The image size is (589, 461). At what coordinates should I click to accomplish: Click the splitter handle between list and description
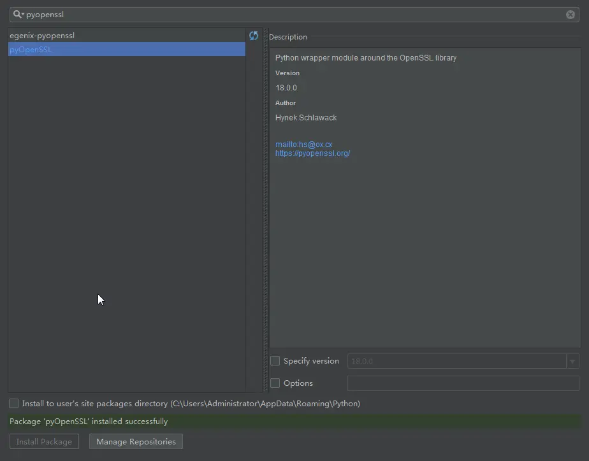266,210
